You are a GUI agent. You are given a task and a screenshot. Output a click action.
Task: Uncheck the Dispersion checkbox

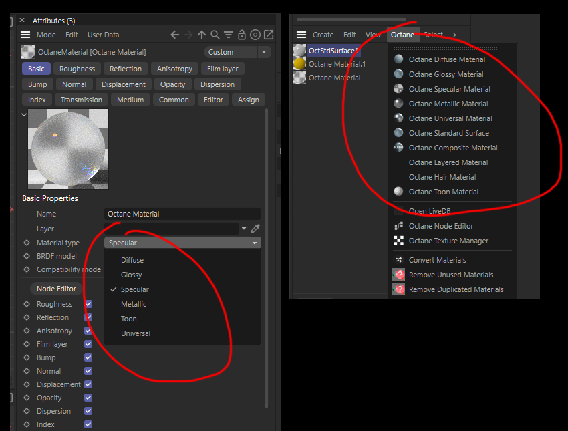click(88, 411)
